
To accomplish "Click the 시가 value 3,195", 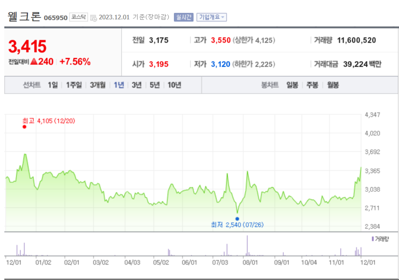I will click(159, 64).
